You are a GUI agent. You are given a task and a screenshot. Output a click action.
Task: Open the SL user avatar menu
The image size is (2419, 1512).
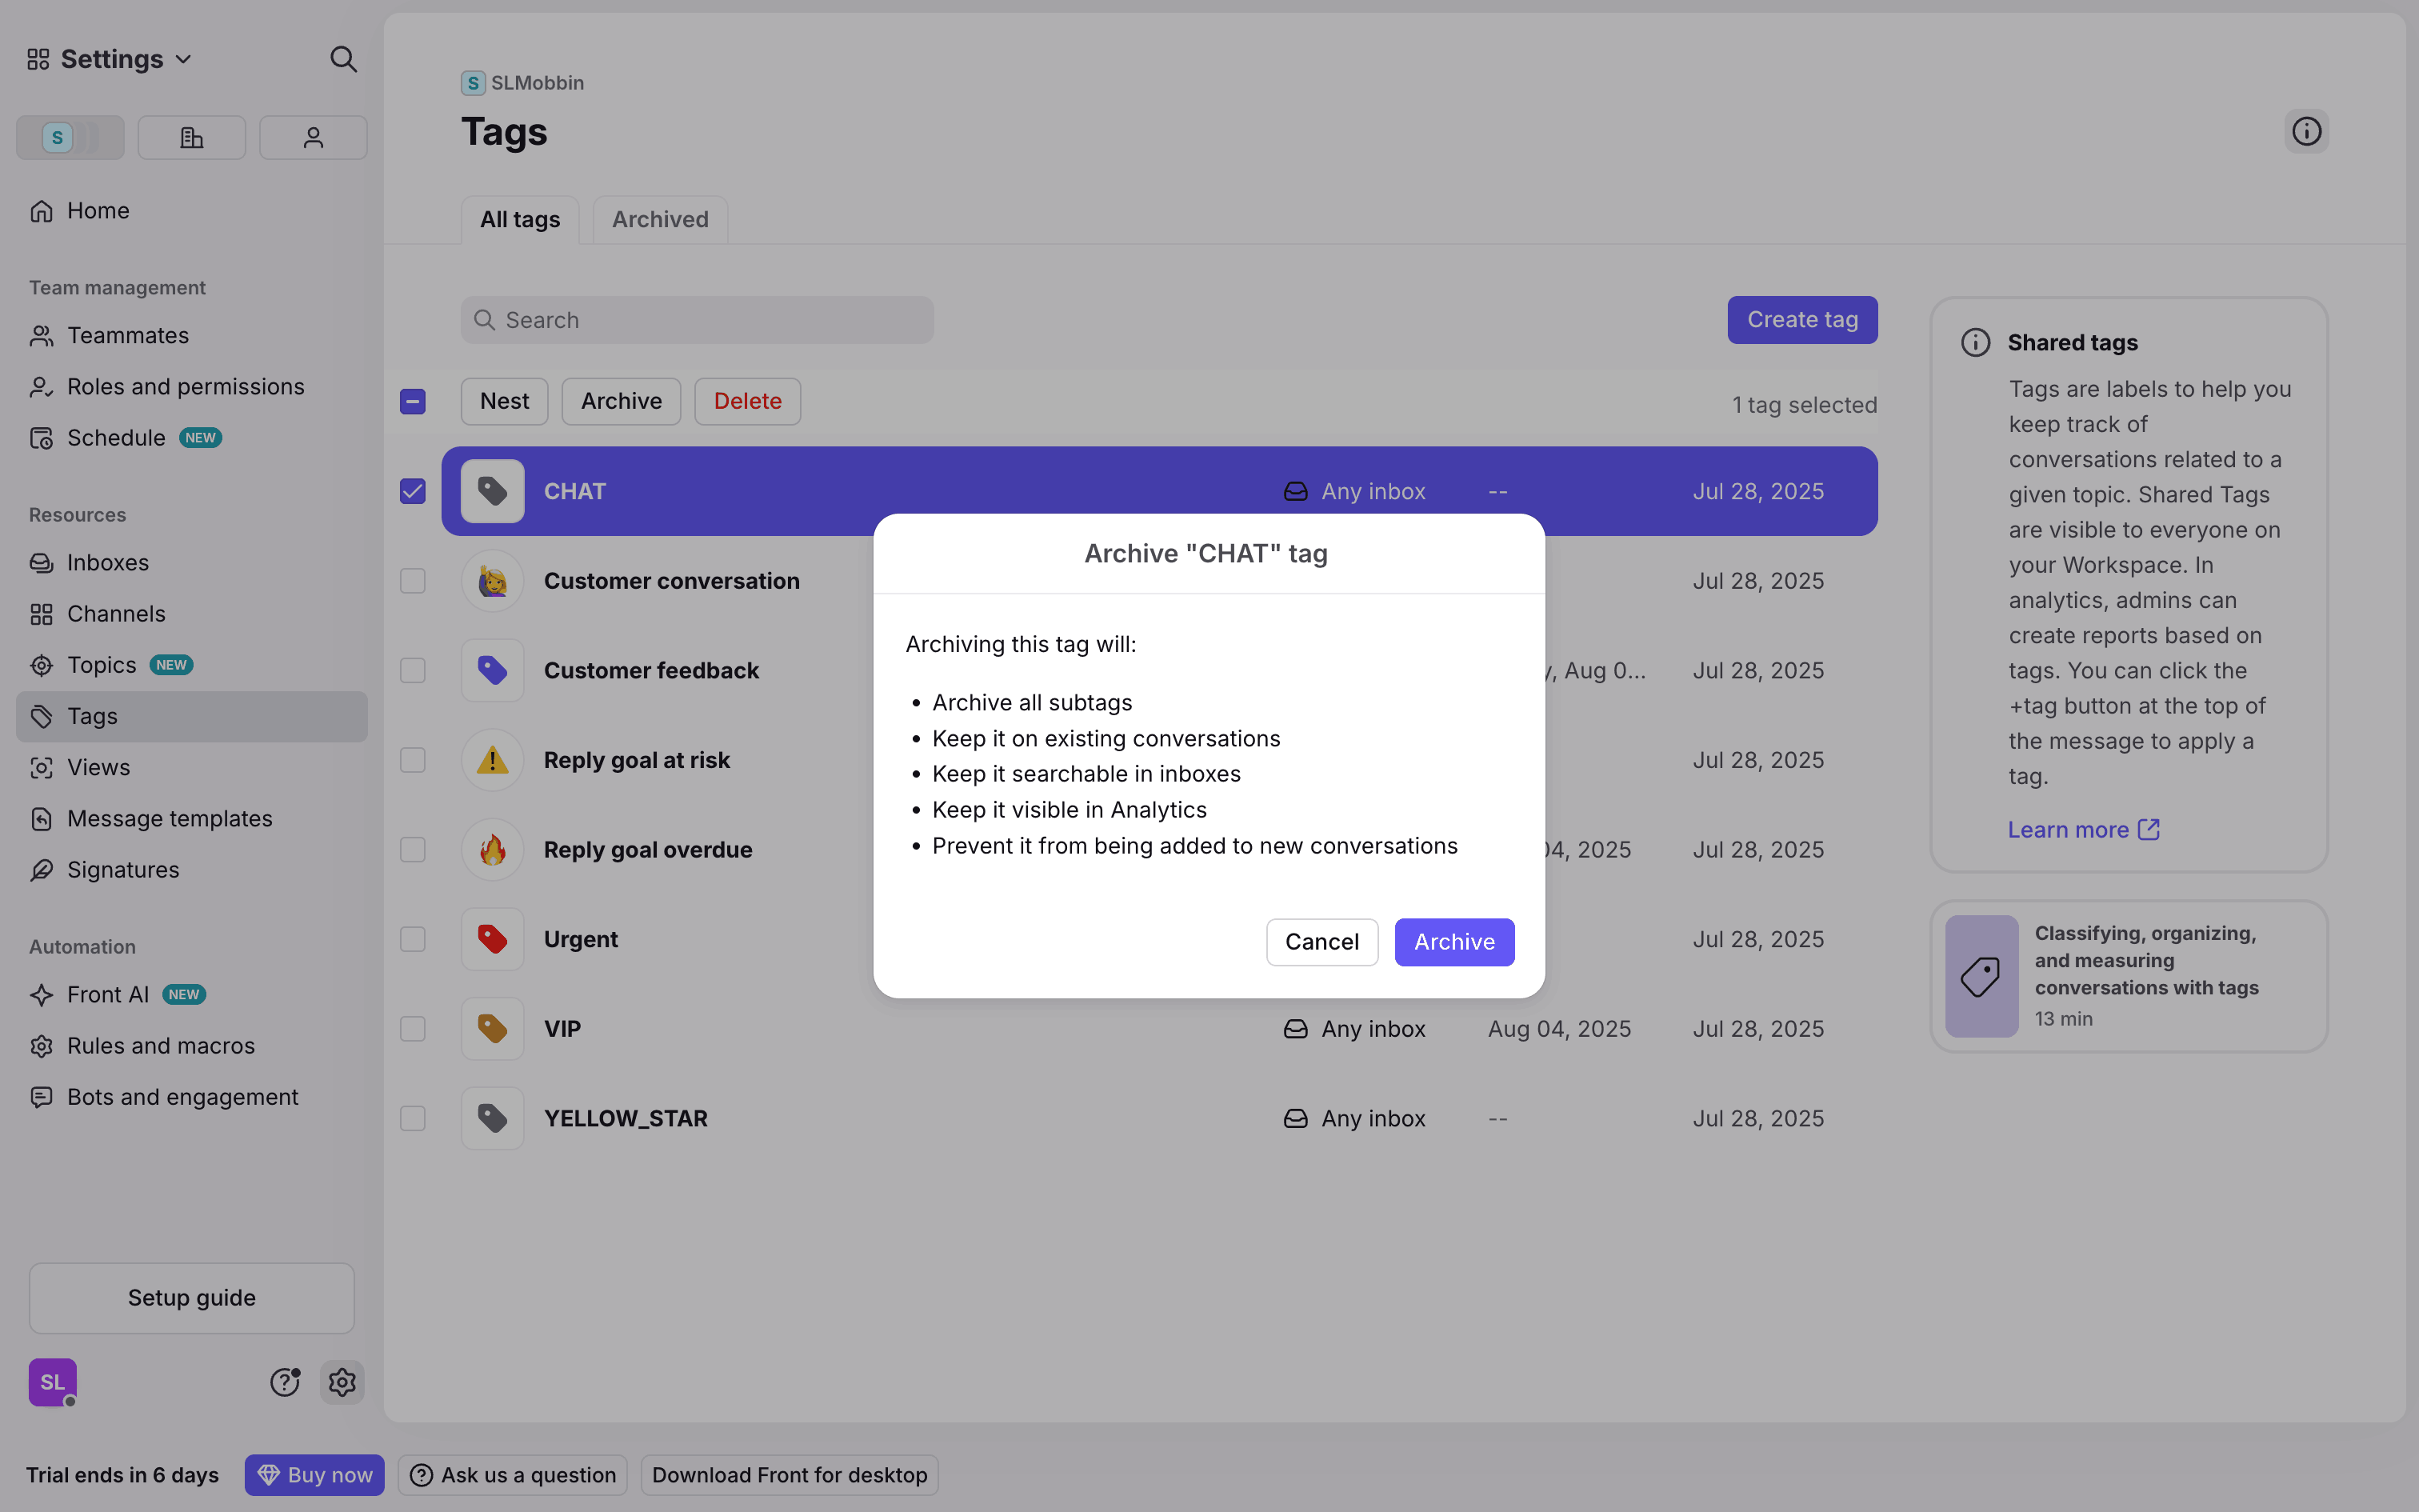[x=52, y=1382]
